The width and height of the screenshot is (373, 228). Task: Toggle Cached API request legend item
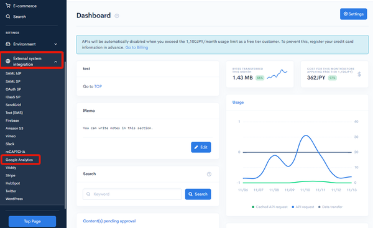[270, 207]
